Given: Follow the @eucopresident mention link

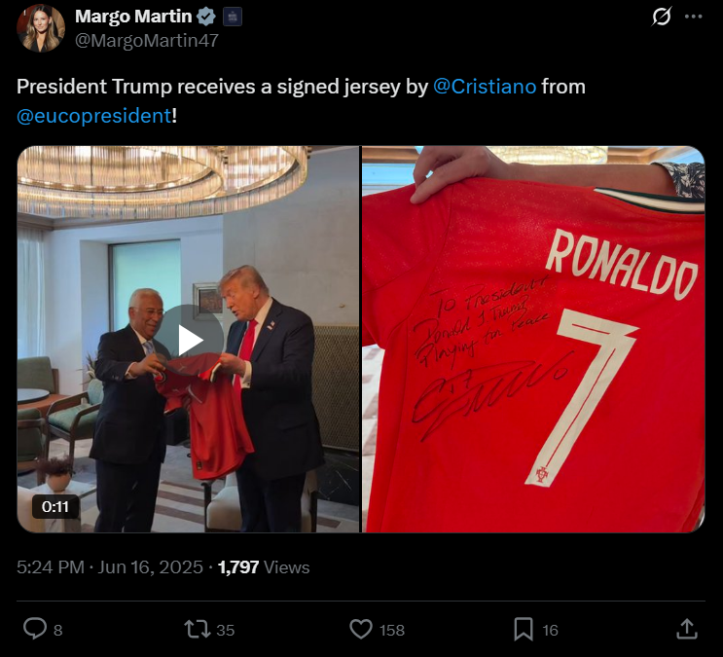Looking at the screenshot, I should 94,116.
